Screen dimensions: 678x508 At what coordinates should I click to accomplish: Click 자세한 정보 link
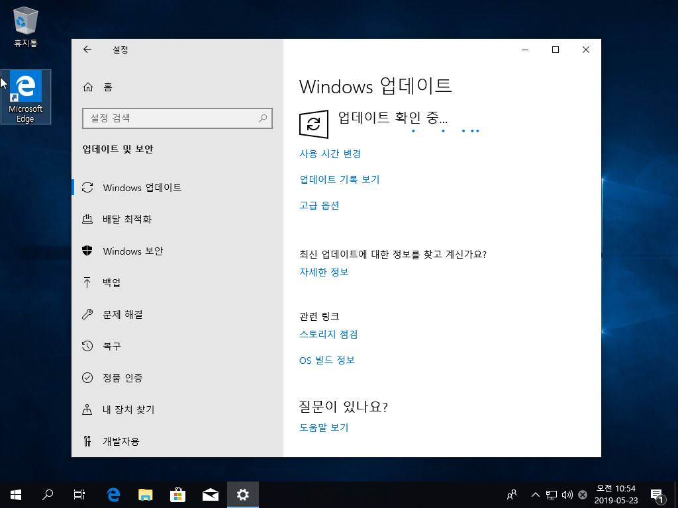coord(324,272)
